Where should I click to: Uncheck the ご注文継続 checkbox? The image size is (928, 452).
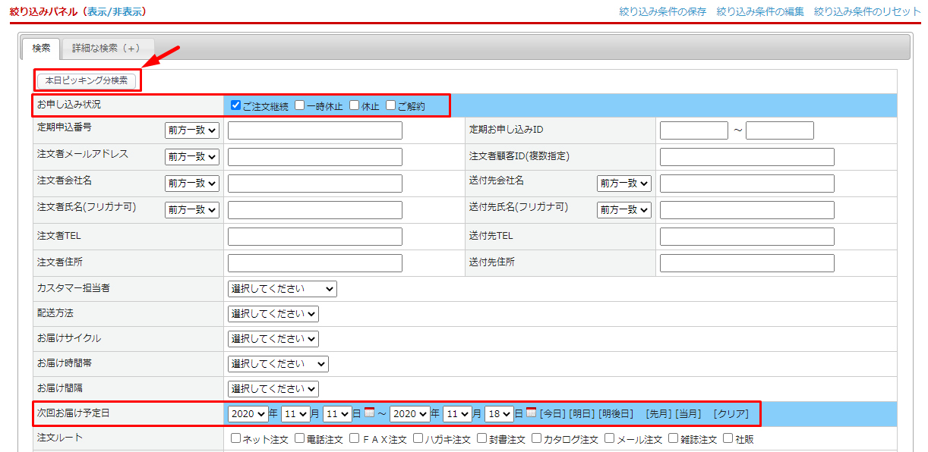tap(235, 105)
